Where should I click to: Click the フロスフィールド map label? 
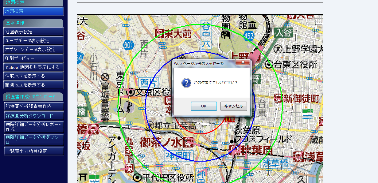click(x=263, y=139)
